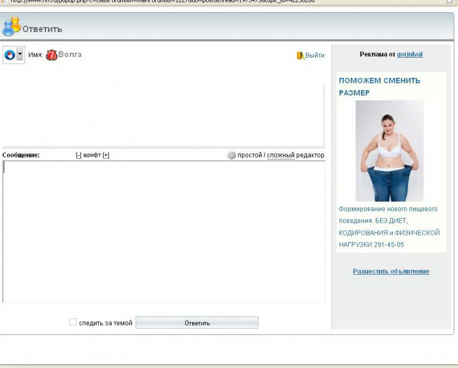Image resolution: width=458 pixels, height=368 pixels.
Task: Click the blue avatar selector icon
Action: [9, 55]
